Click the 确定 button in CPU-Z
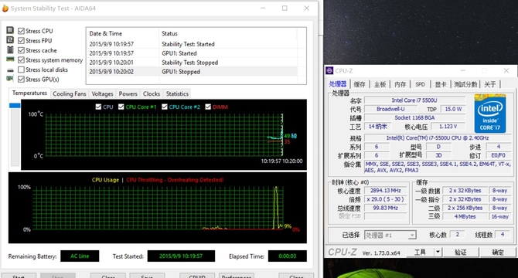This screenshot has height=278, width=518. (x=498, y=253)
